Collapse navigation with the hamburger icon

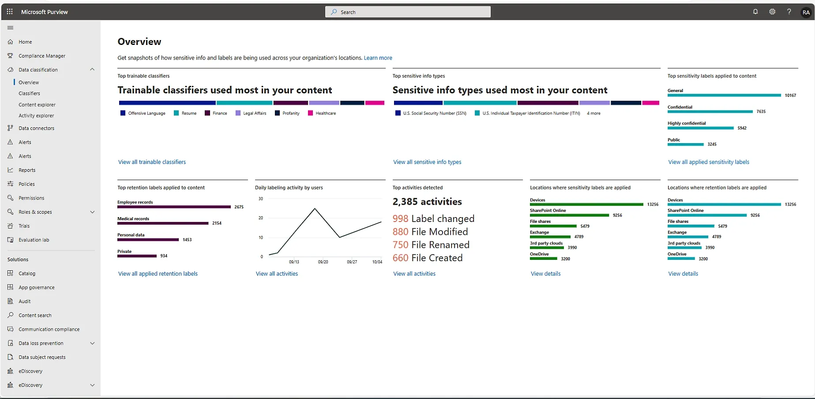(11, 28)
